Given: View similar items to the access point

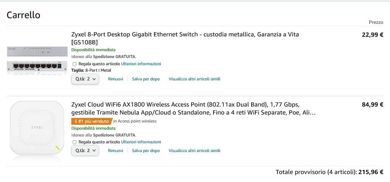Looking at the screenshot, I should pyautogui.click(x=194, y=151).
